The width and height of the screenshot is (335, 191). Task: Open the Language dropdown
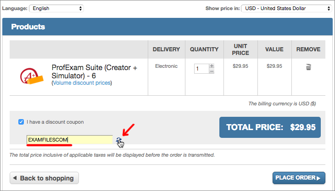coord(56,8)
